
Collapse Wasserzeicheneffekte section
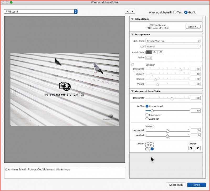[132, 91]
